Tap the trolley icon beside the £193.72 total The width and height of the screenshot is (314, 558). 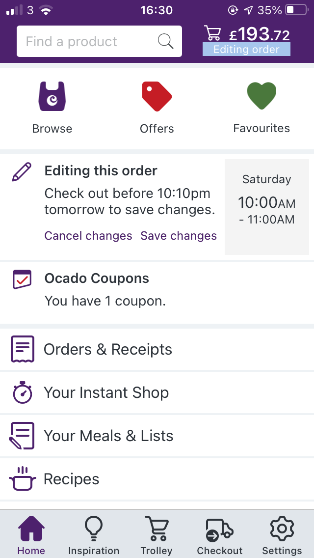coord(213,33)
